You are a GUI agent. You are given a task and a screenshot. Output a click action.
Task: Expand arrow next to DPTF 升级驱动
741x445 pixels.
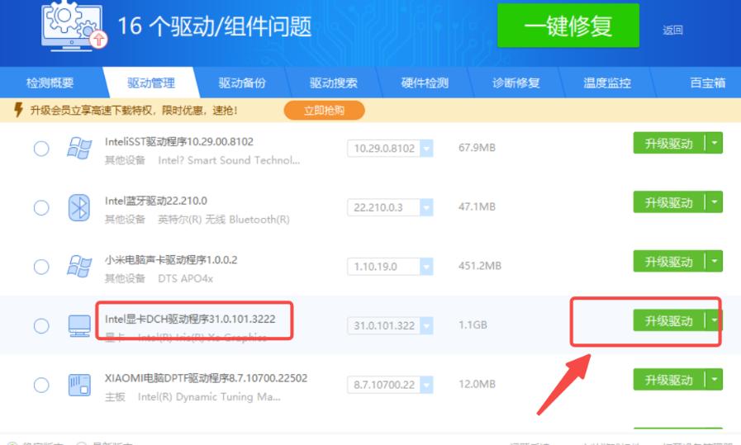pyautogui.click(x=714, y=379)
